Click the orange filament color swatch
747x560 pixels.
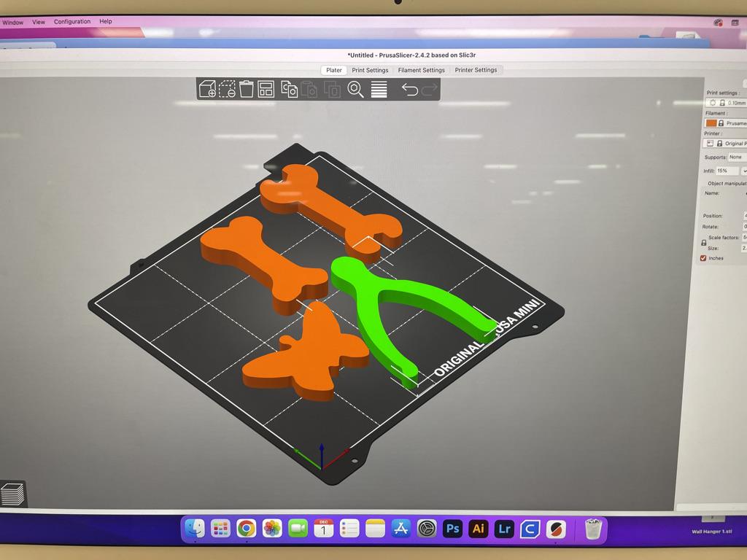click(x=711, y=123)
